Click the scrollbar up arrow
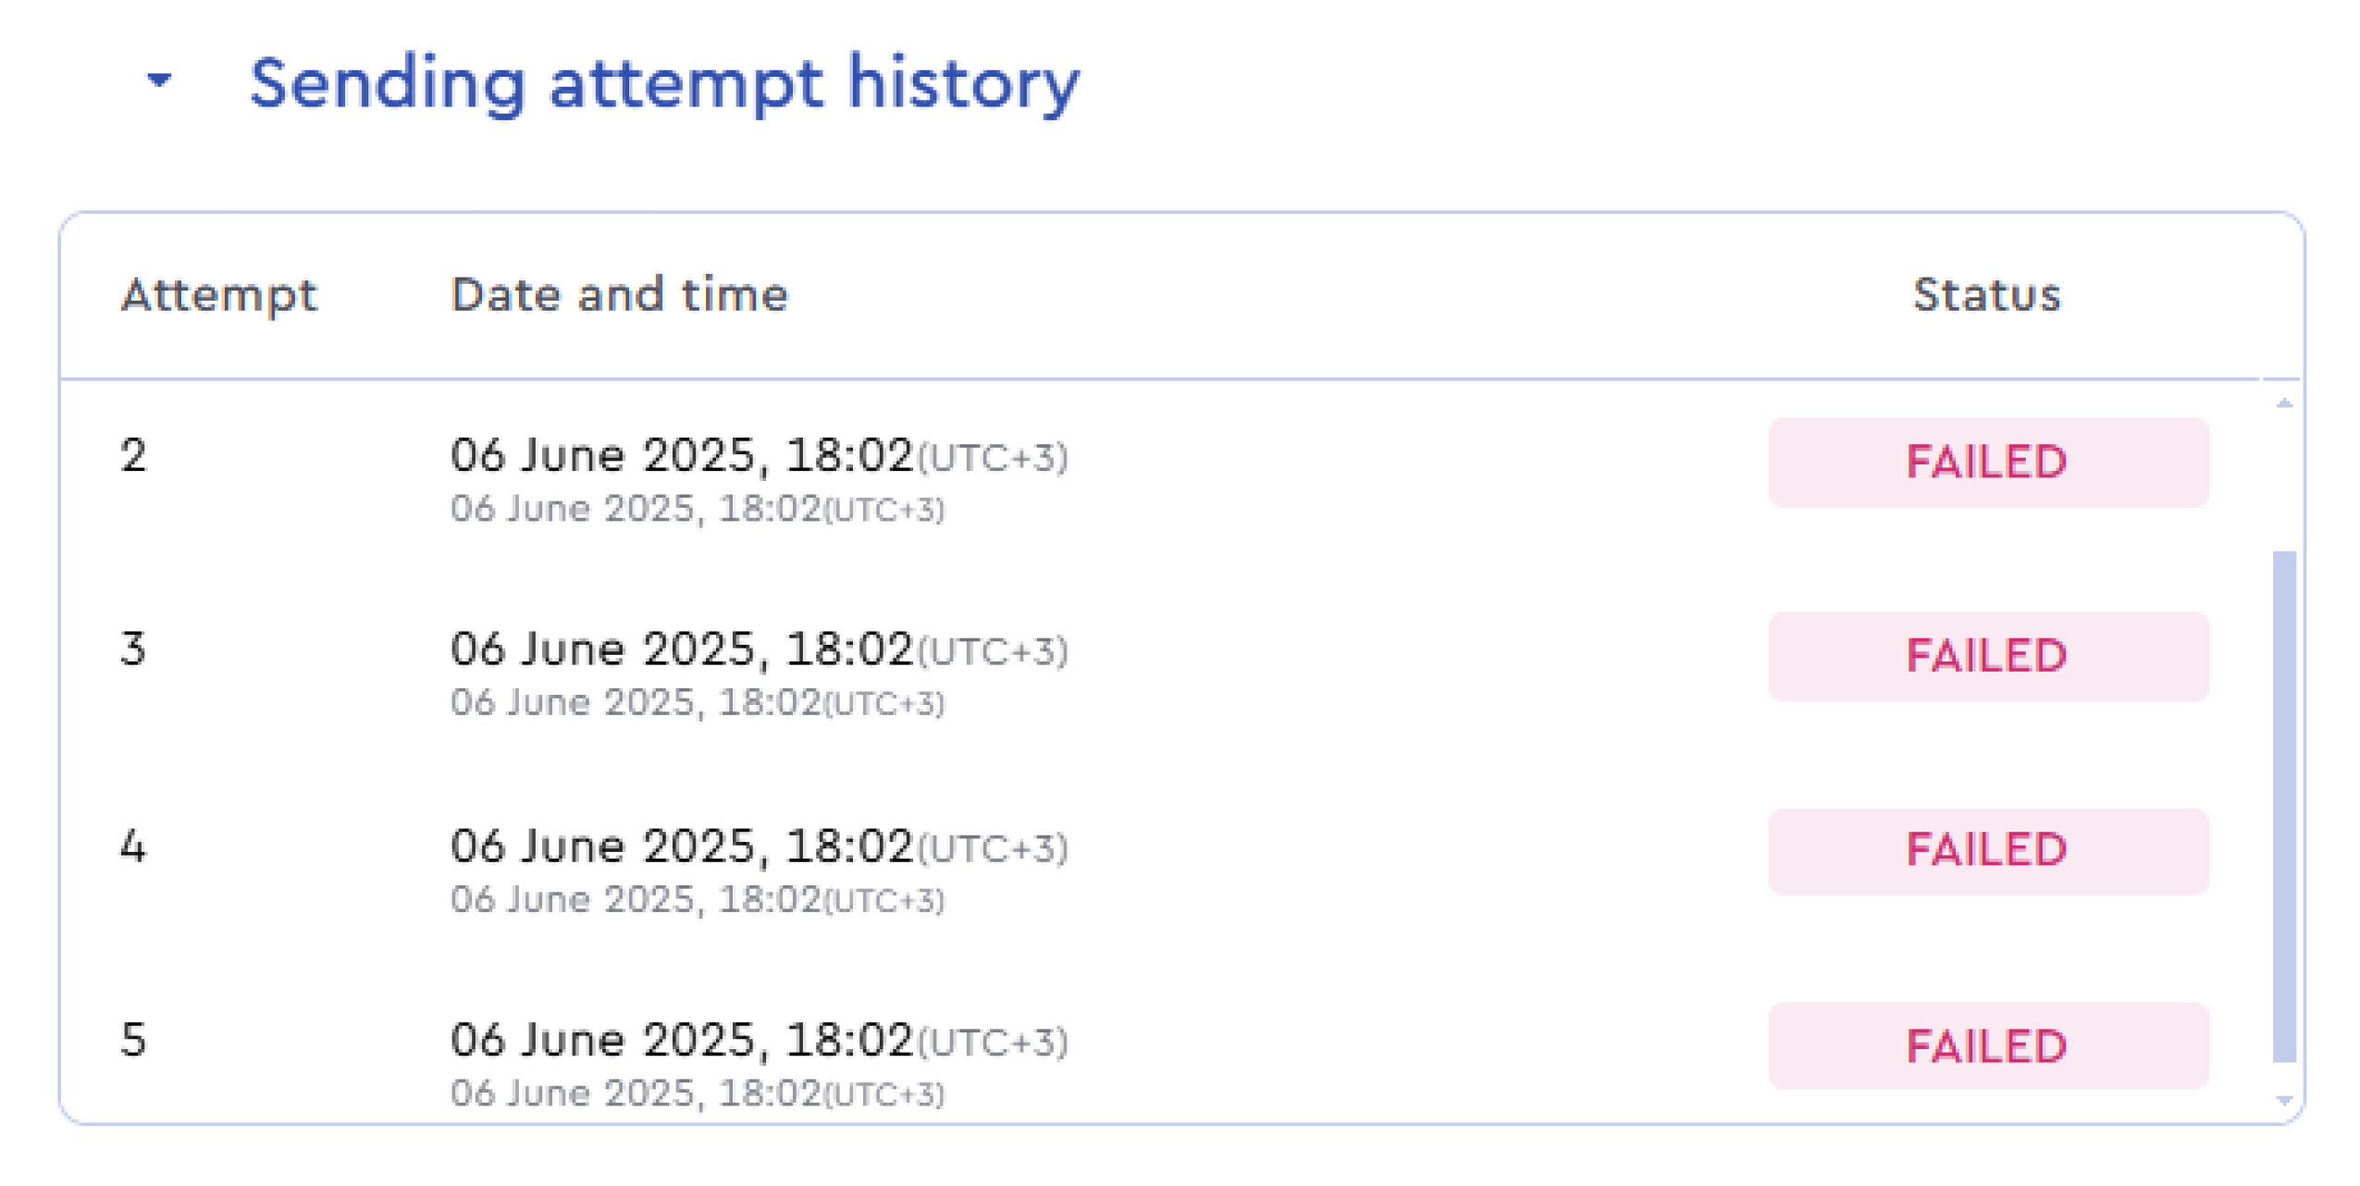The width and height of the screenshot is (2360, 1186). 2283,402
